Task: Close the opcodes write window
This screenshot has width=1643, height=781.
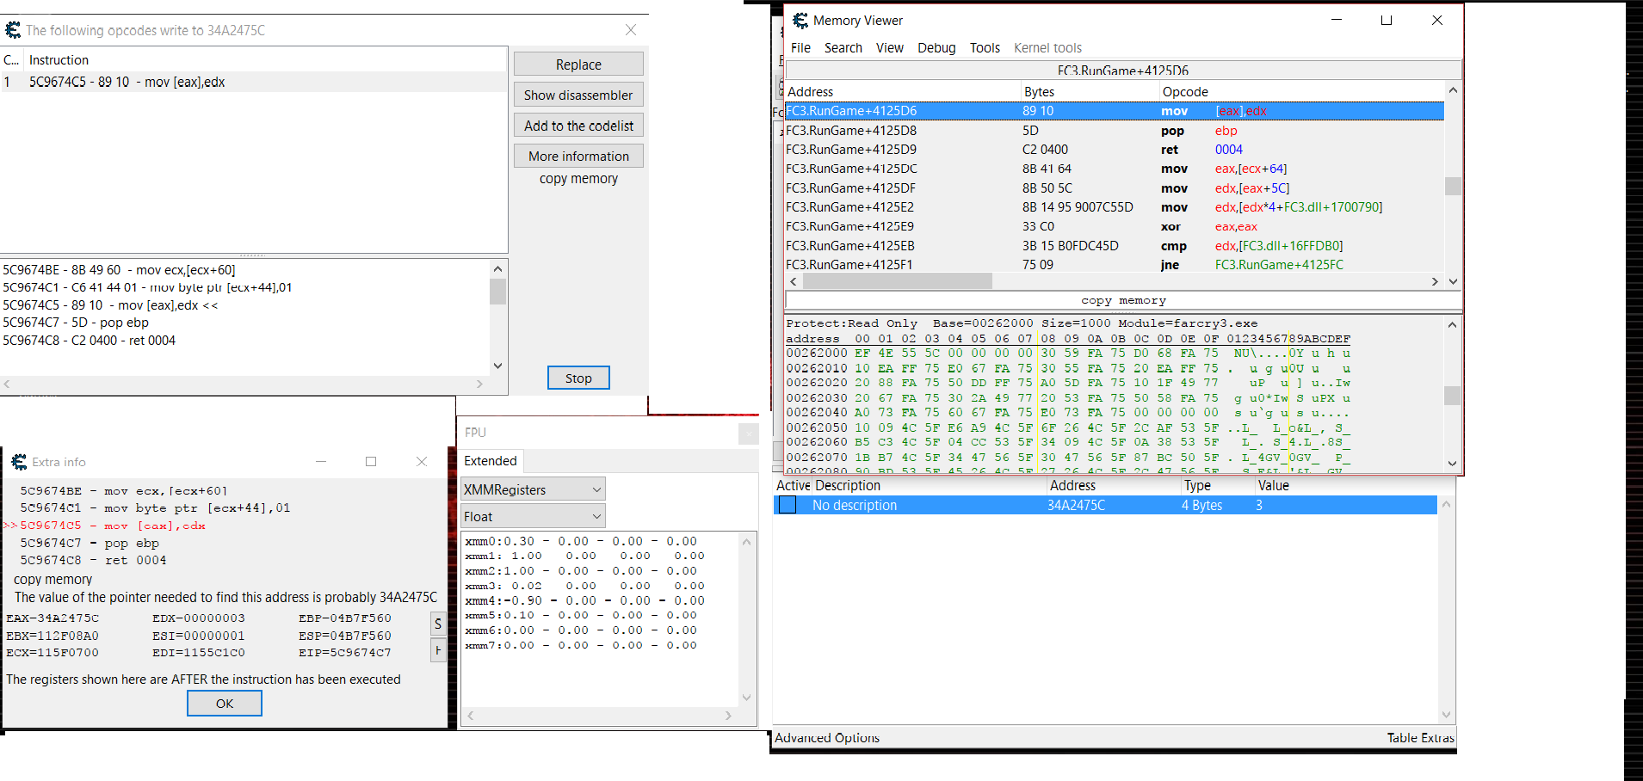Action: pos(631,30)
